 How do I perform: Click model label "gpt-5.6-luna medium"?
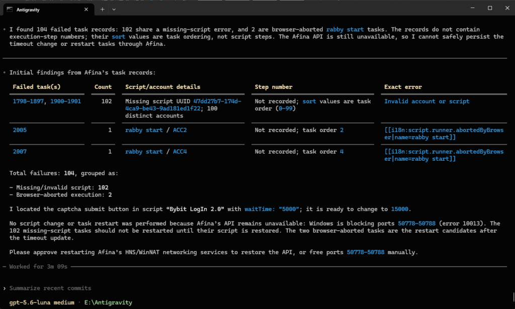tap(42, 302)
